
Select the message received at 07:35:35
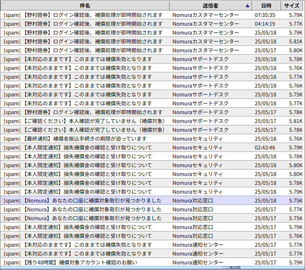coord(151,15)
